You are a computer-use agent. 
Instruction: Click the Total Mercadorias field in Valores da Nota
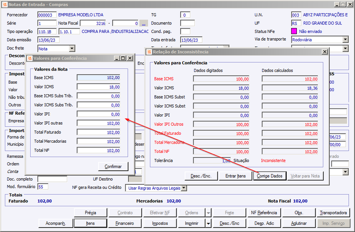99,141
